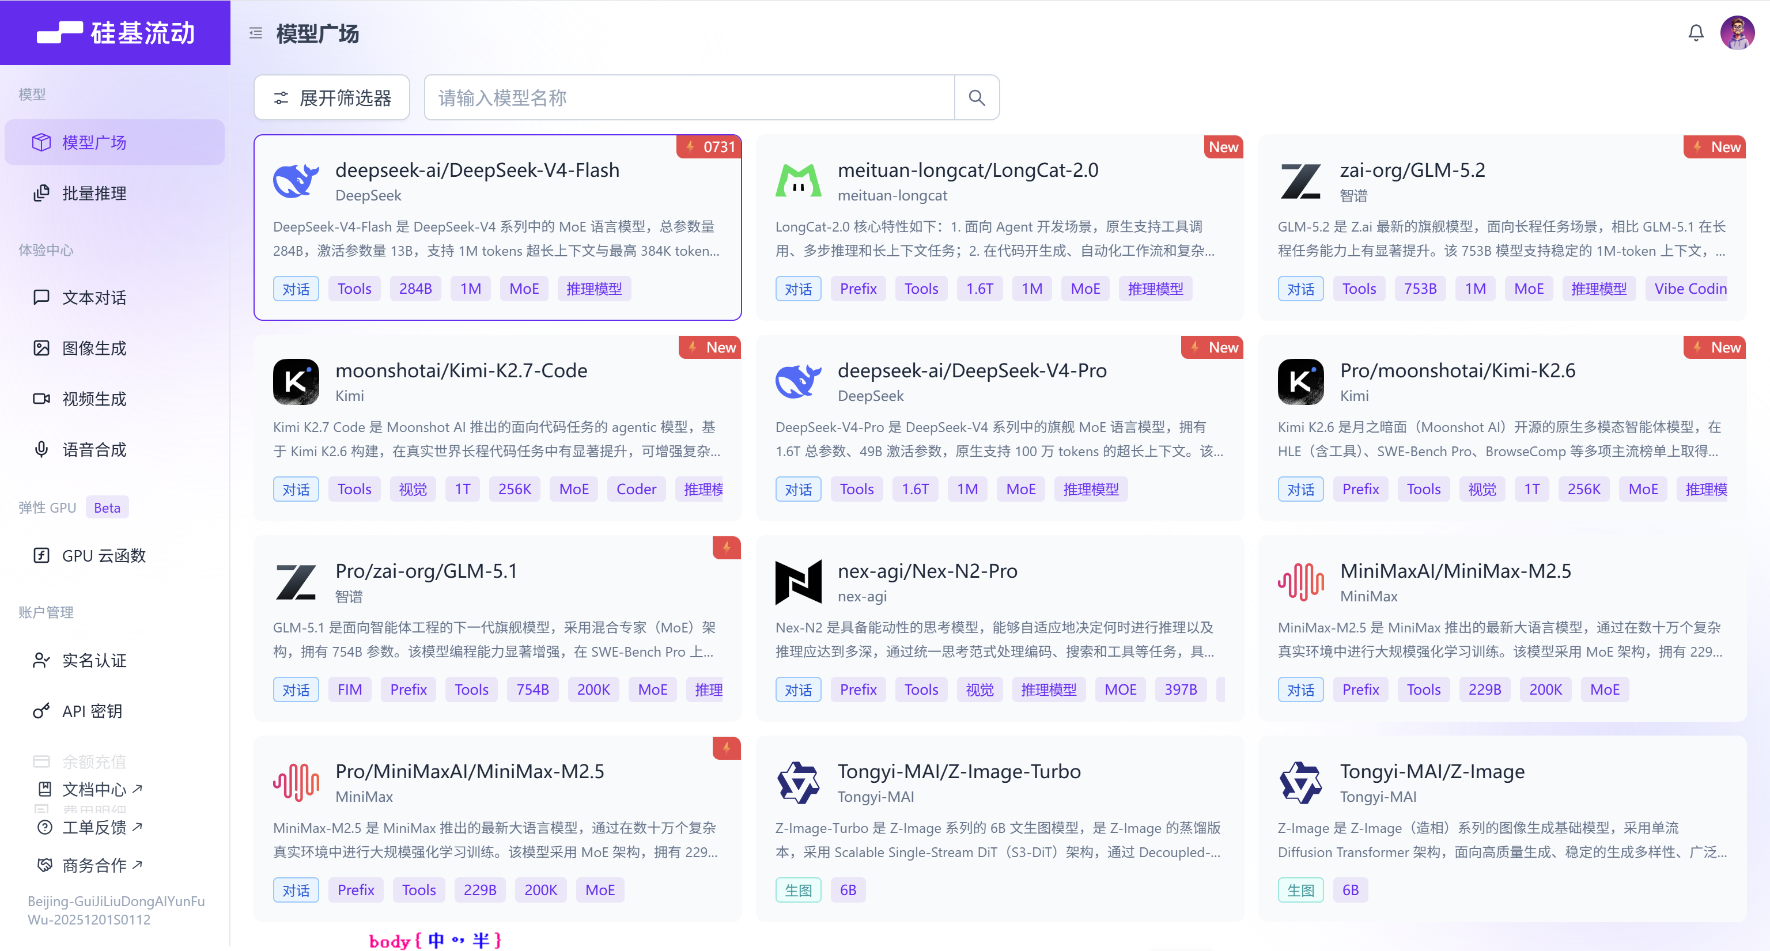Click the 1.6T tag on LongCat-2.0 card

tap(980, 289)
